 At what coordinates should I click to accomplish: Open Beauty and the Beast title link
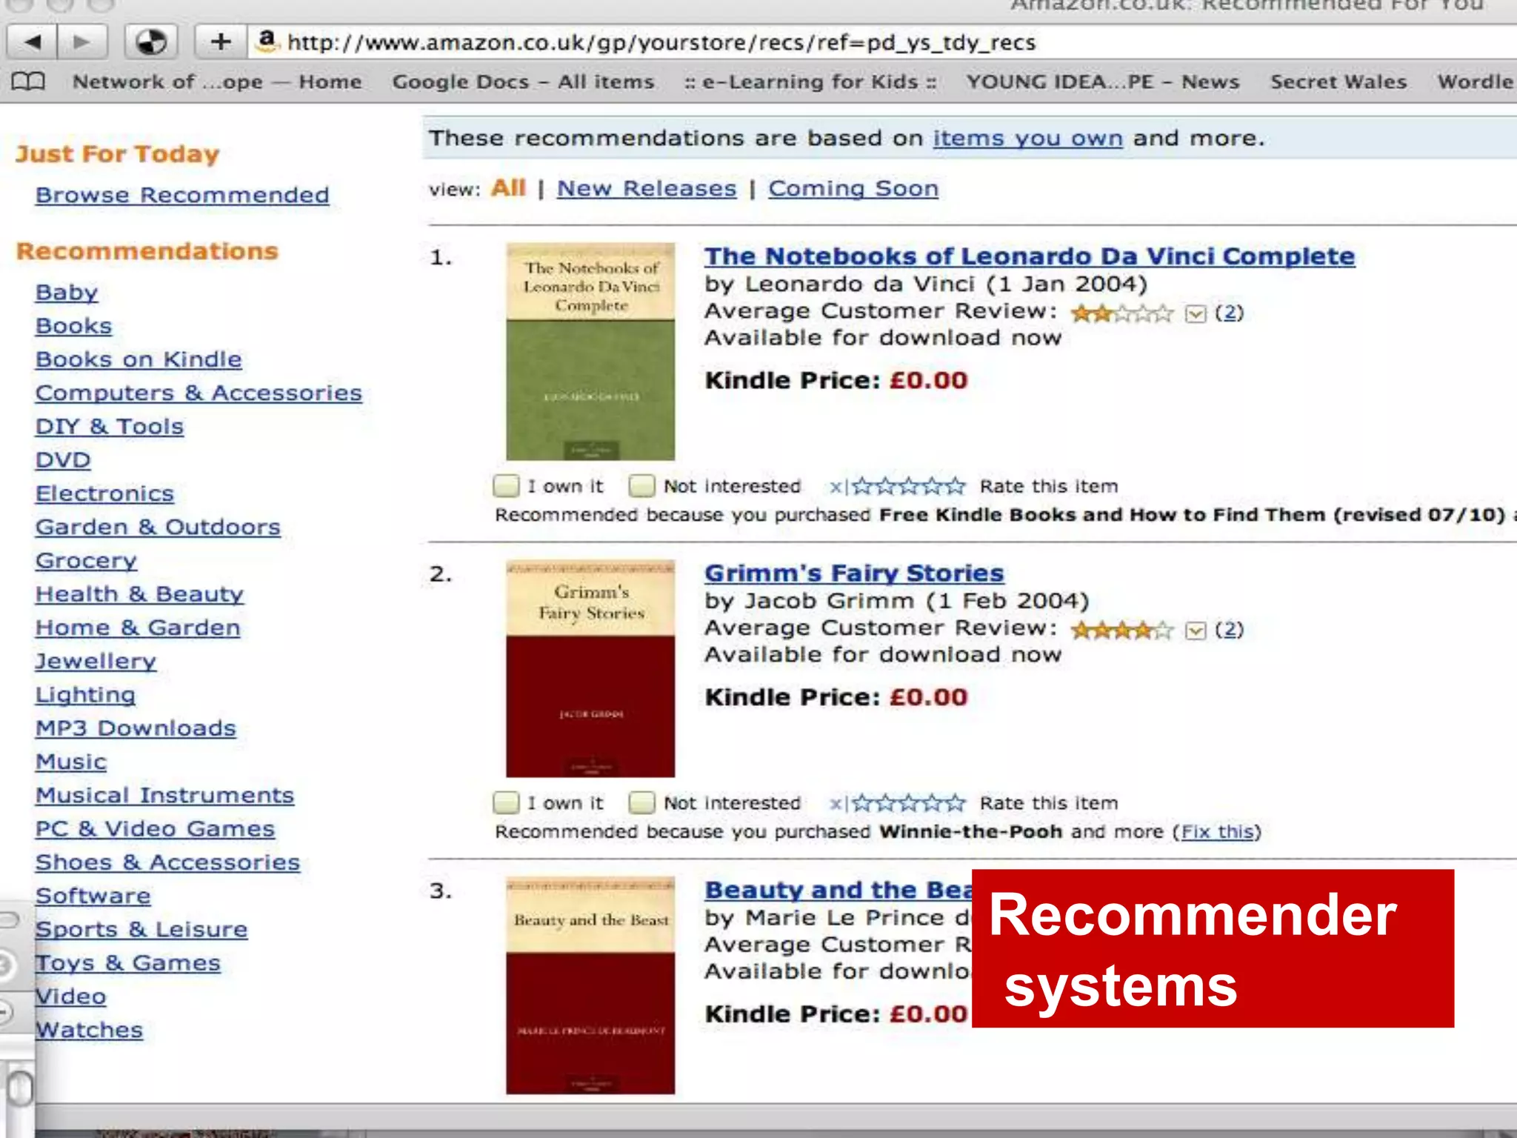pyautogui.click(x=838, y=889)
